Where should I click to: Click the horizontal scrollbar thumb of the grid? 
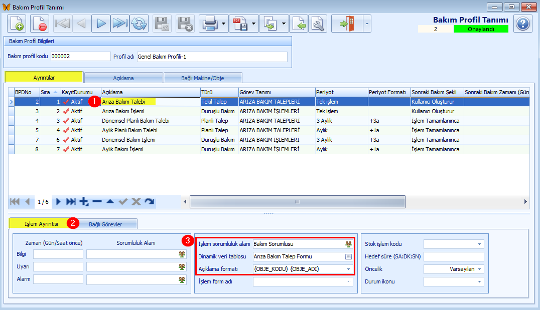[298, 202]
